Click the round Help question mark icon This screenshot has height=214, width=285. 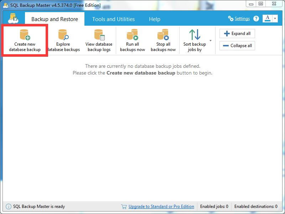click(256, 19)
